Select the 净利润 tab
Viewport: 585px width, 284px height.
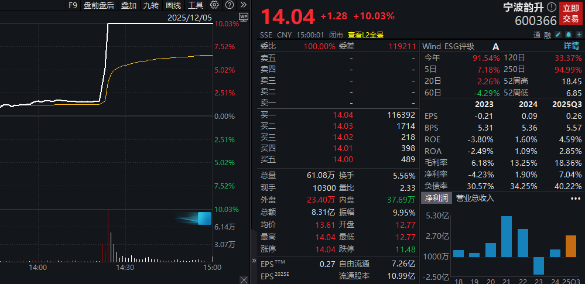(x=436, y=198)
